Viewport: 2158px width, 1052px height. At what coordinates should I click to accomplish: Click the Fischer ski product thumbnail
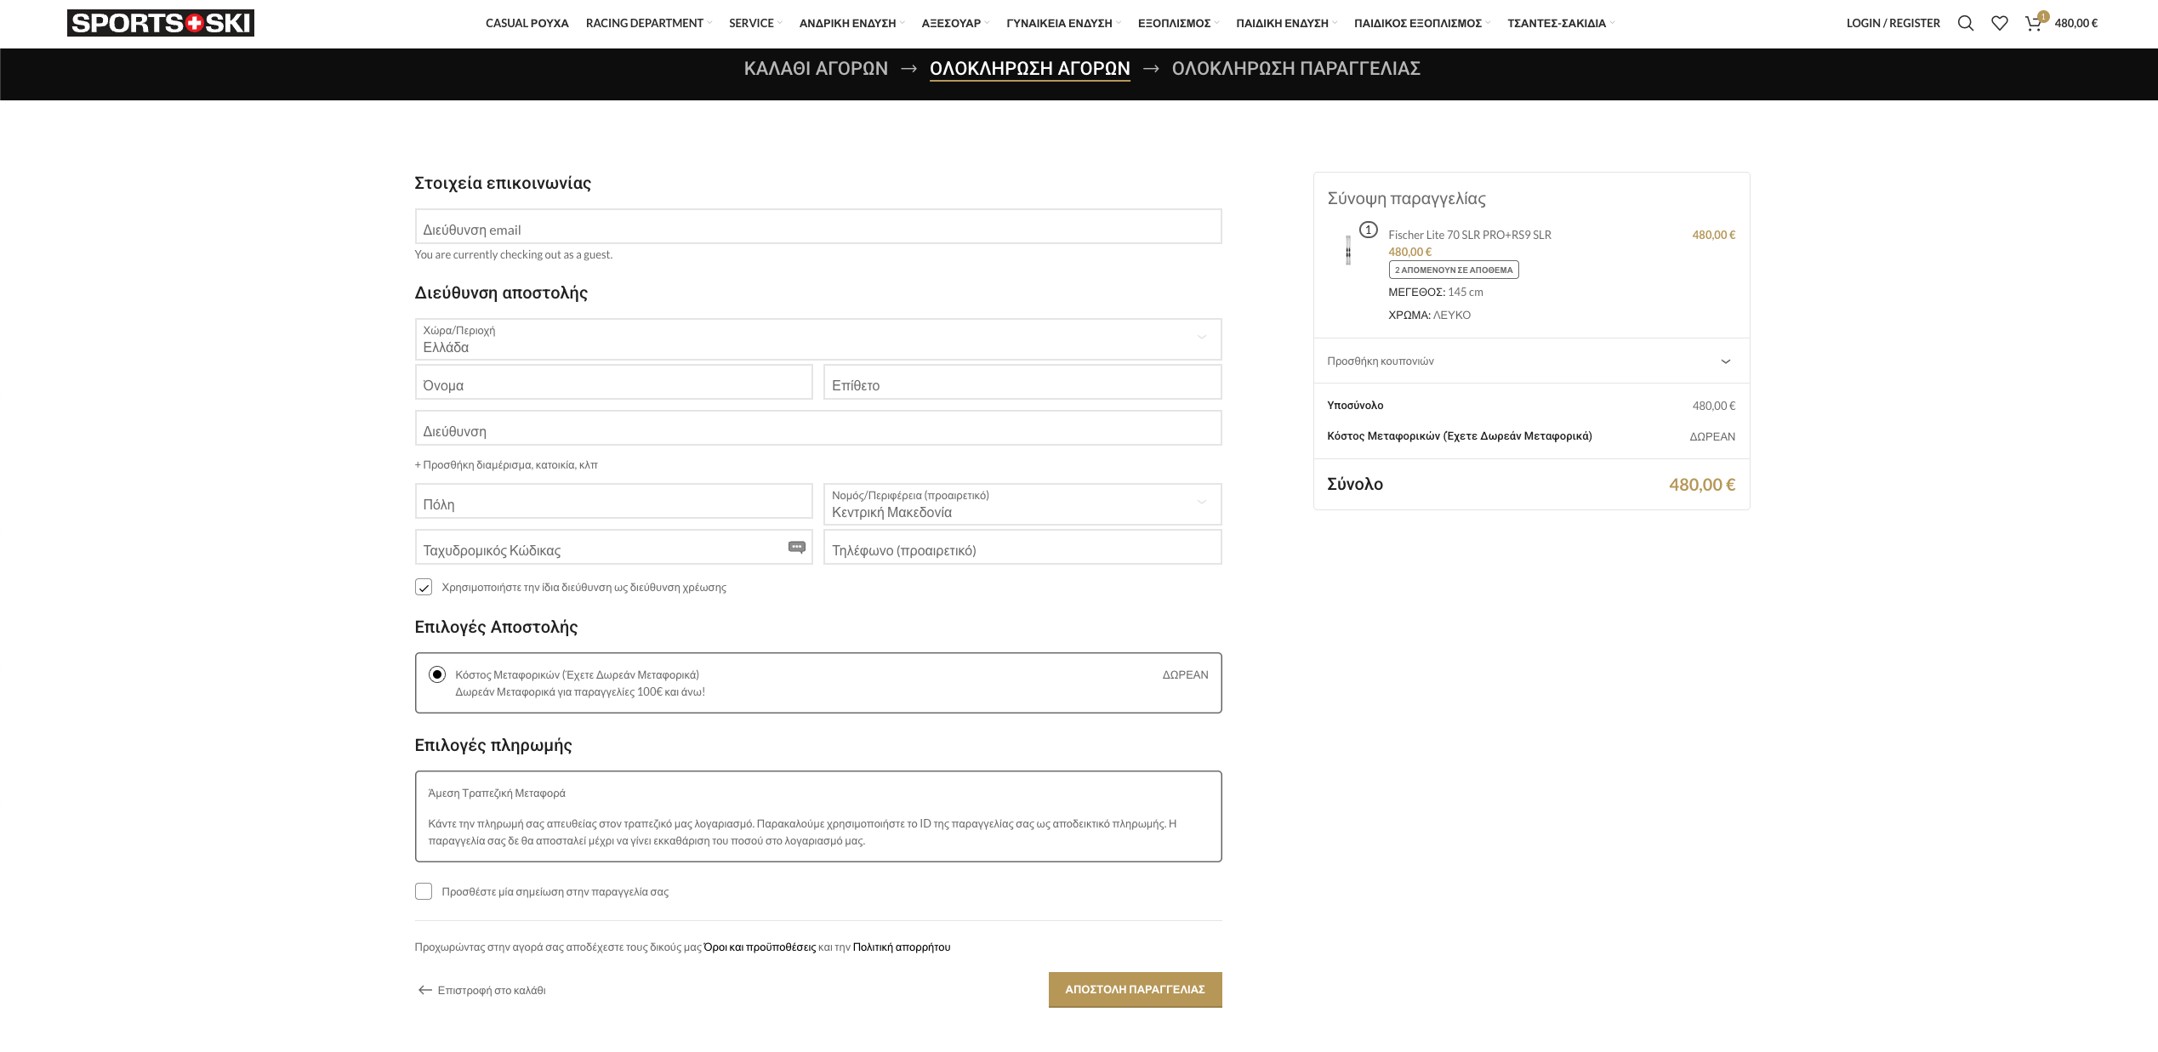pyautogui.click(x=1348, y=250)
